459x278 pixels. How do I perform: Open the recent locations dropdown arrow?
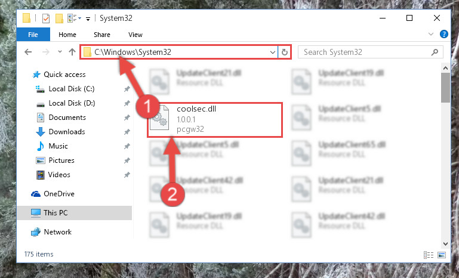(60, 52)
